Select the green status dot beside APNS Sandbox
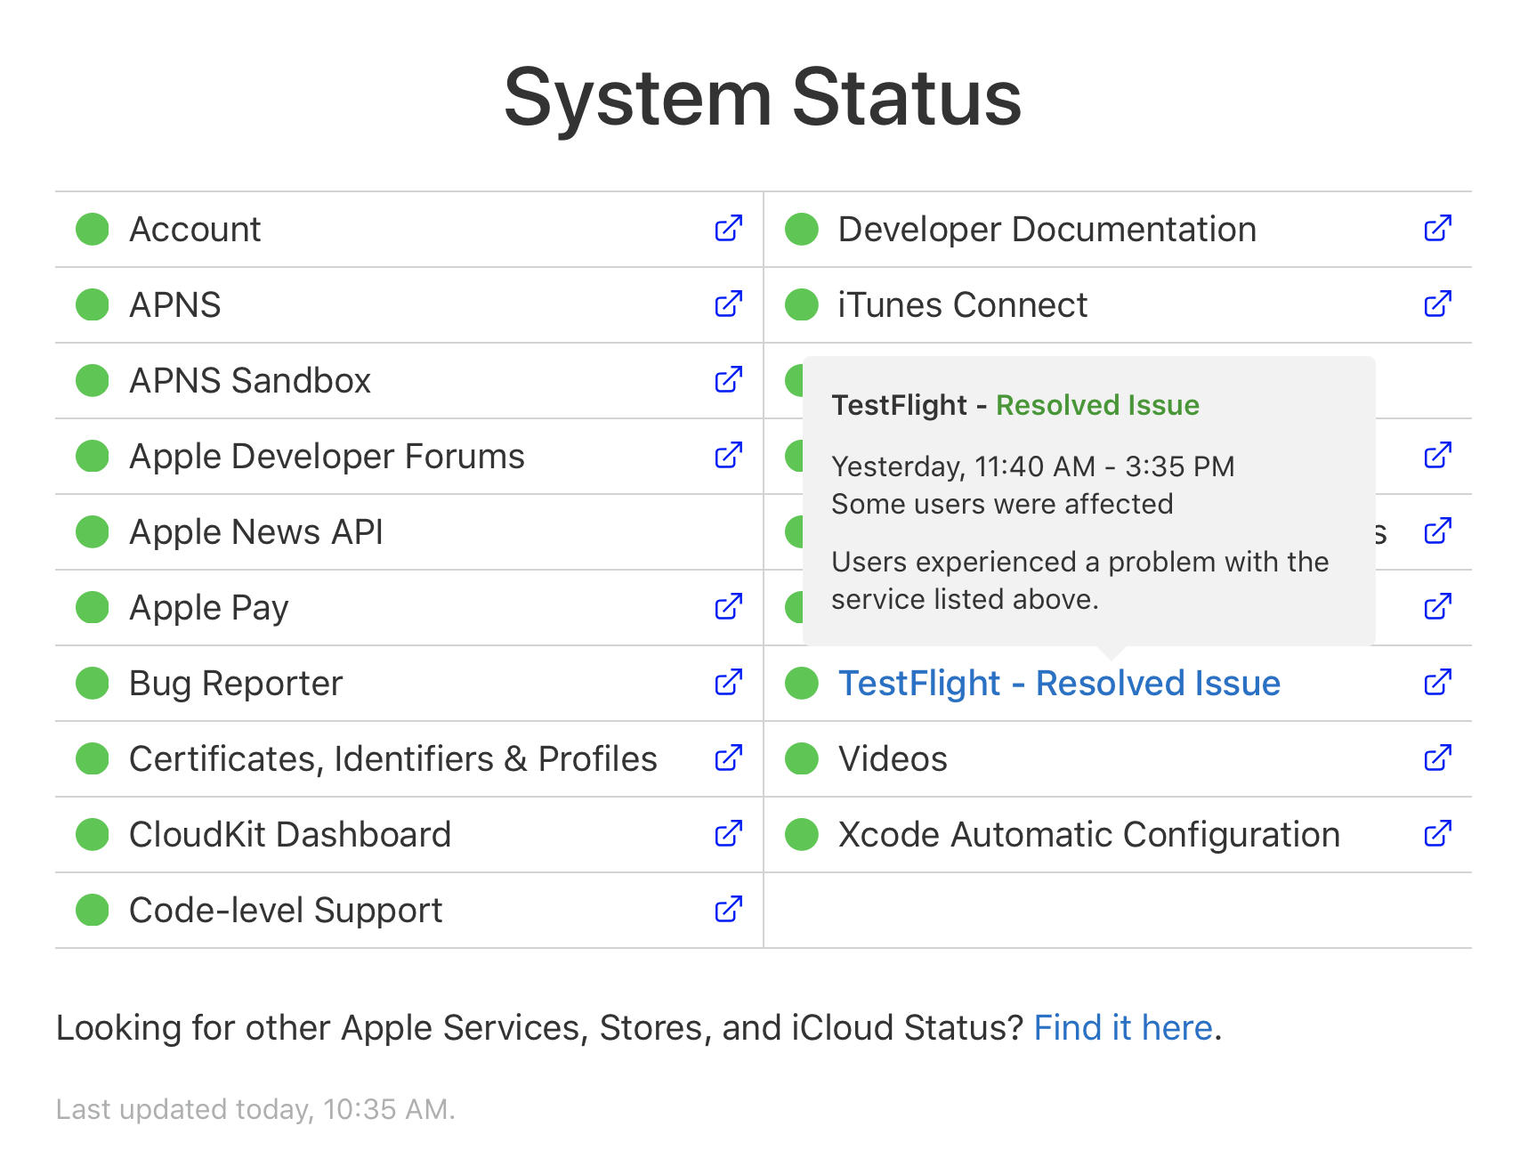 (92, 380)
